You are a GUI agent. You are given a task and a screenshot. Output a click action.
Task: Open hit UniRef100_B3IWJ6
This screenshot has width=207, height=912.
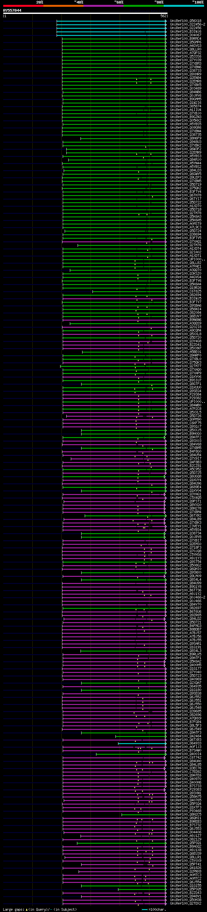pos(186,31)
